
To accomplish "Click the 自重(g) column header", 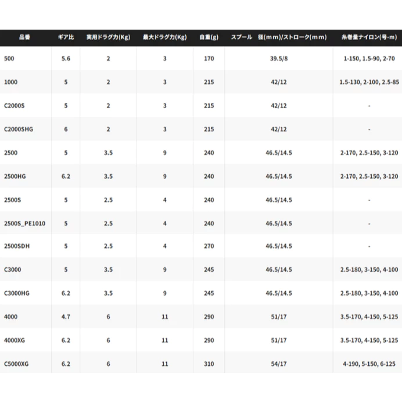I will click(x=209, y=37).
